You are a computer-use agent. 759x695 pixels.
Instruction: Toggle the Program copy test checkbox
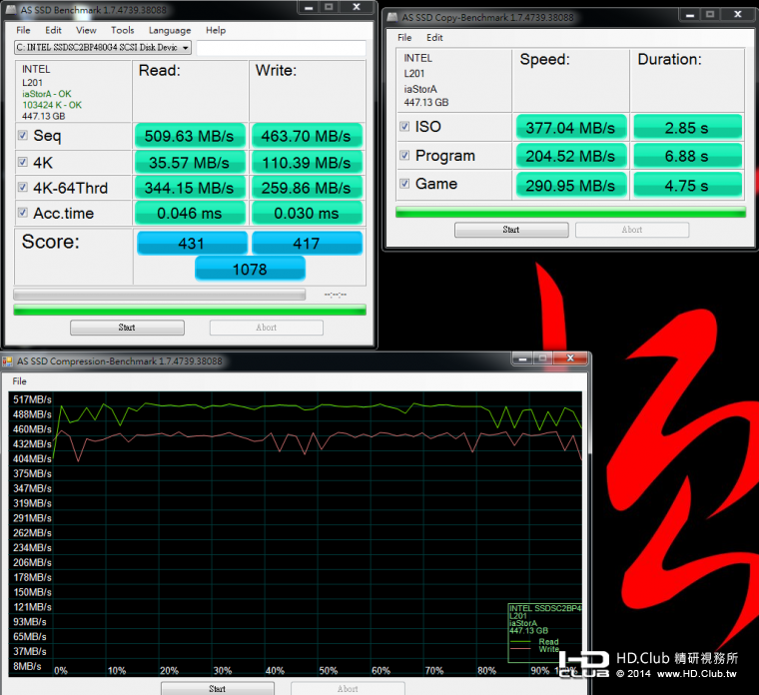point(404,156)
